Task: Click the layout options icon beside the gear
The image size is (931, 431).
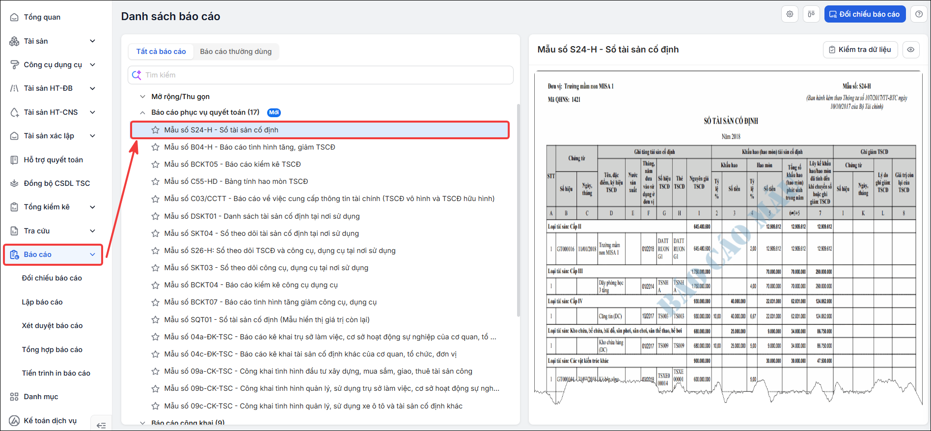Action: pos(811,14)
